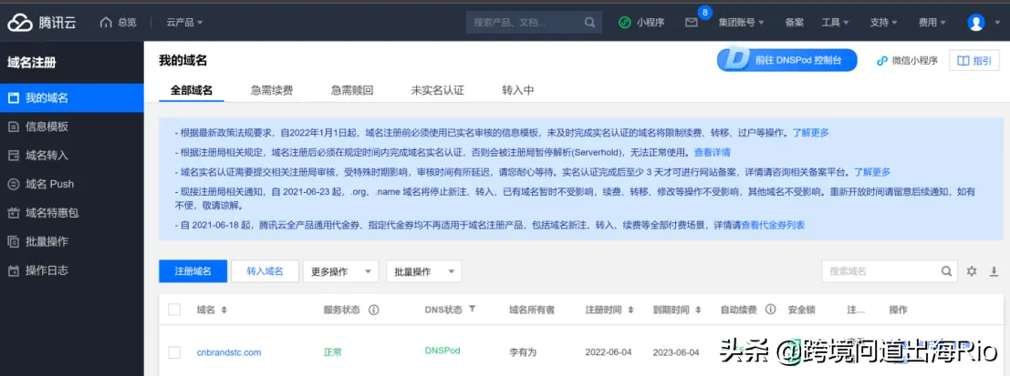Open 域名转入 in sidebar
The width and height of the screenshot is (1010, 376).
71,156
